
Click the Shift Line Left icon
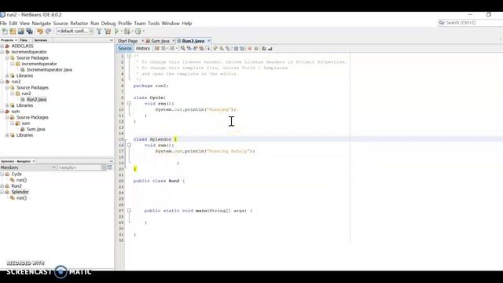236,49
